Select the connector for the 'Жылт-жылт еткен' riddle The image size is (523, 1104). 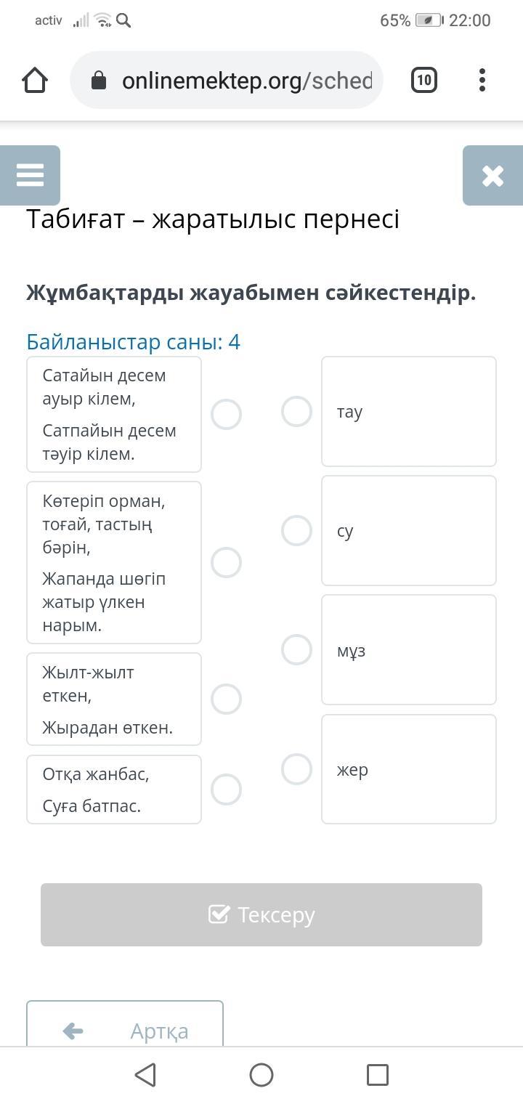tap(226, 699)
